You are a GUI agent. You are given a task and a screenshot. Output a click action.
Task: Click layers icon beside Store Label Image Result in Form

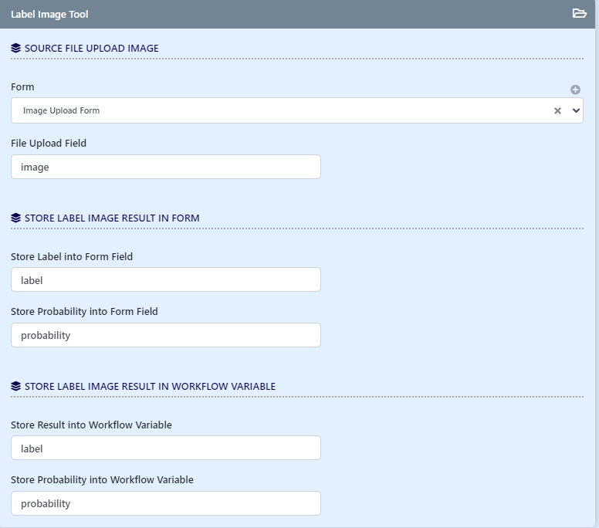click(16, 218)
